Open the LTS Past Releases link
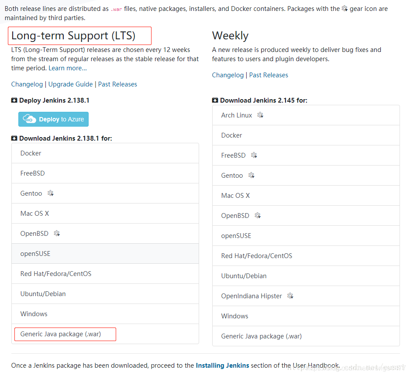 (117, 84)
